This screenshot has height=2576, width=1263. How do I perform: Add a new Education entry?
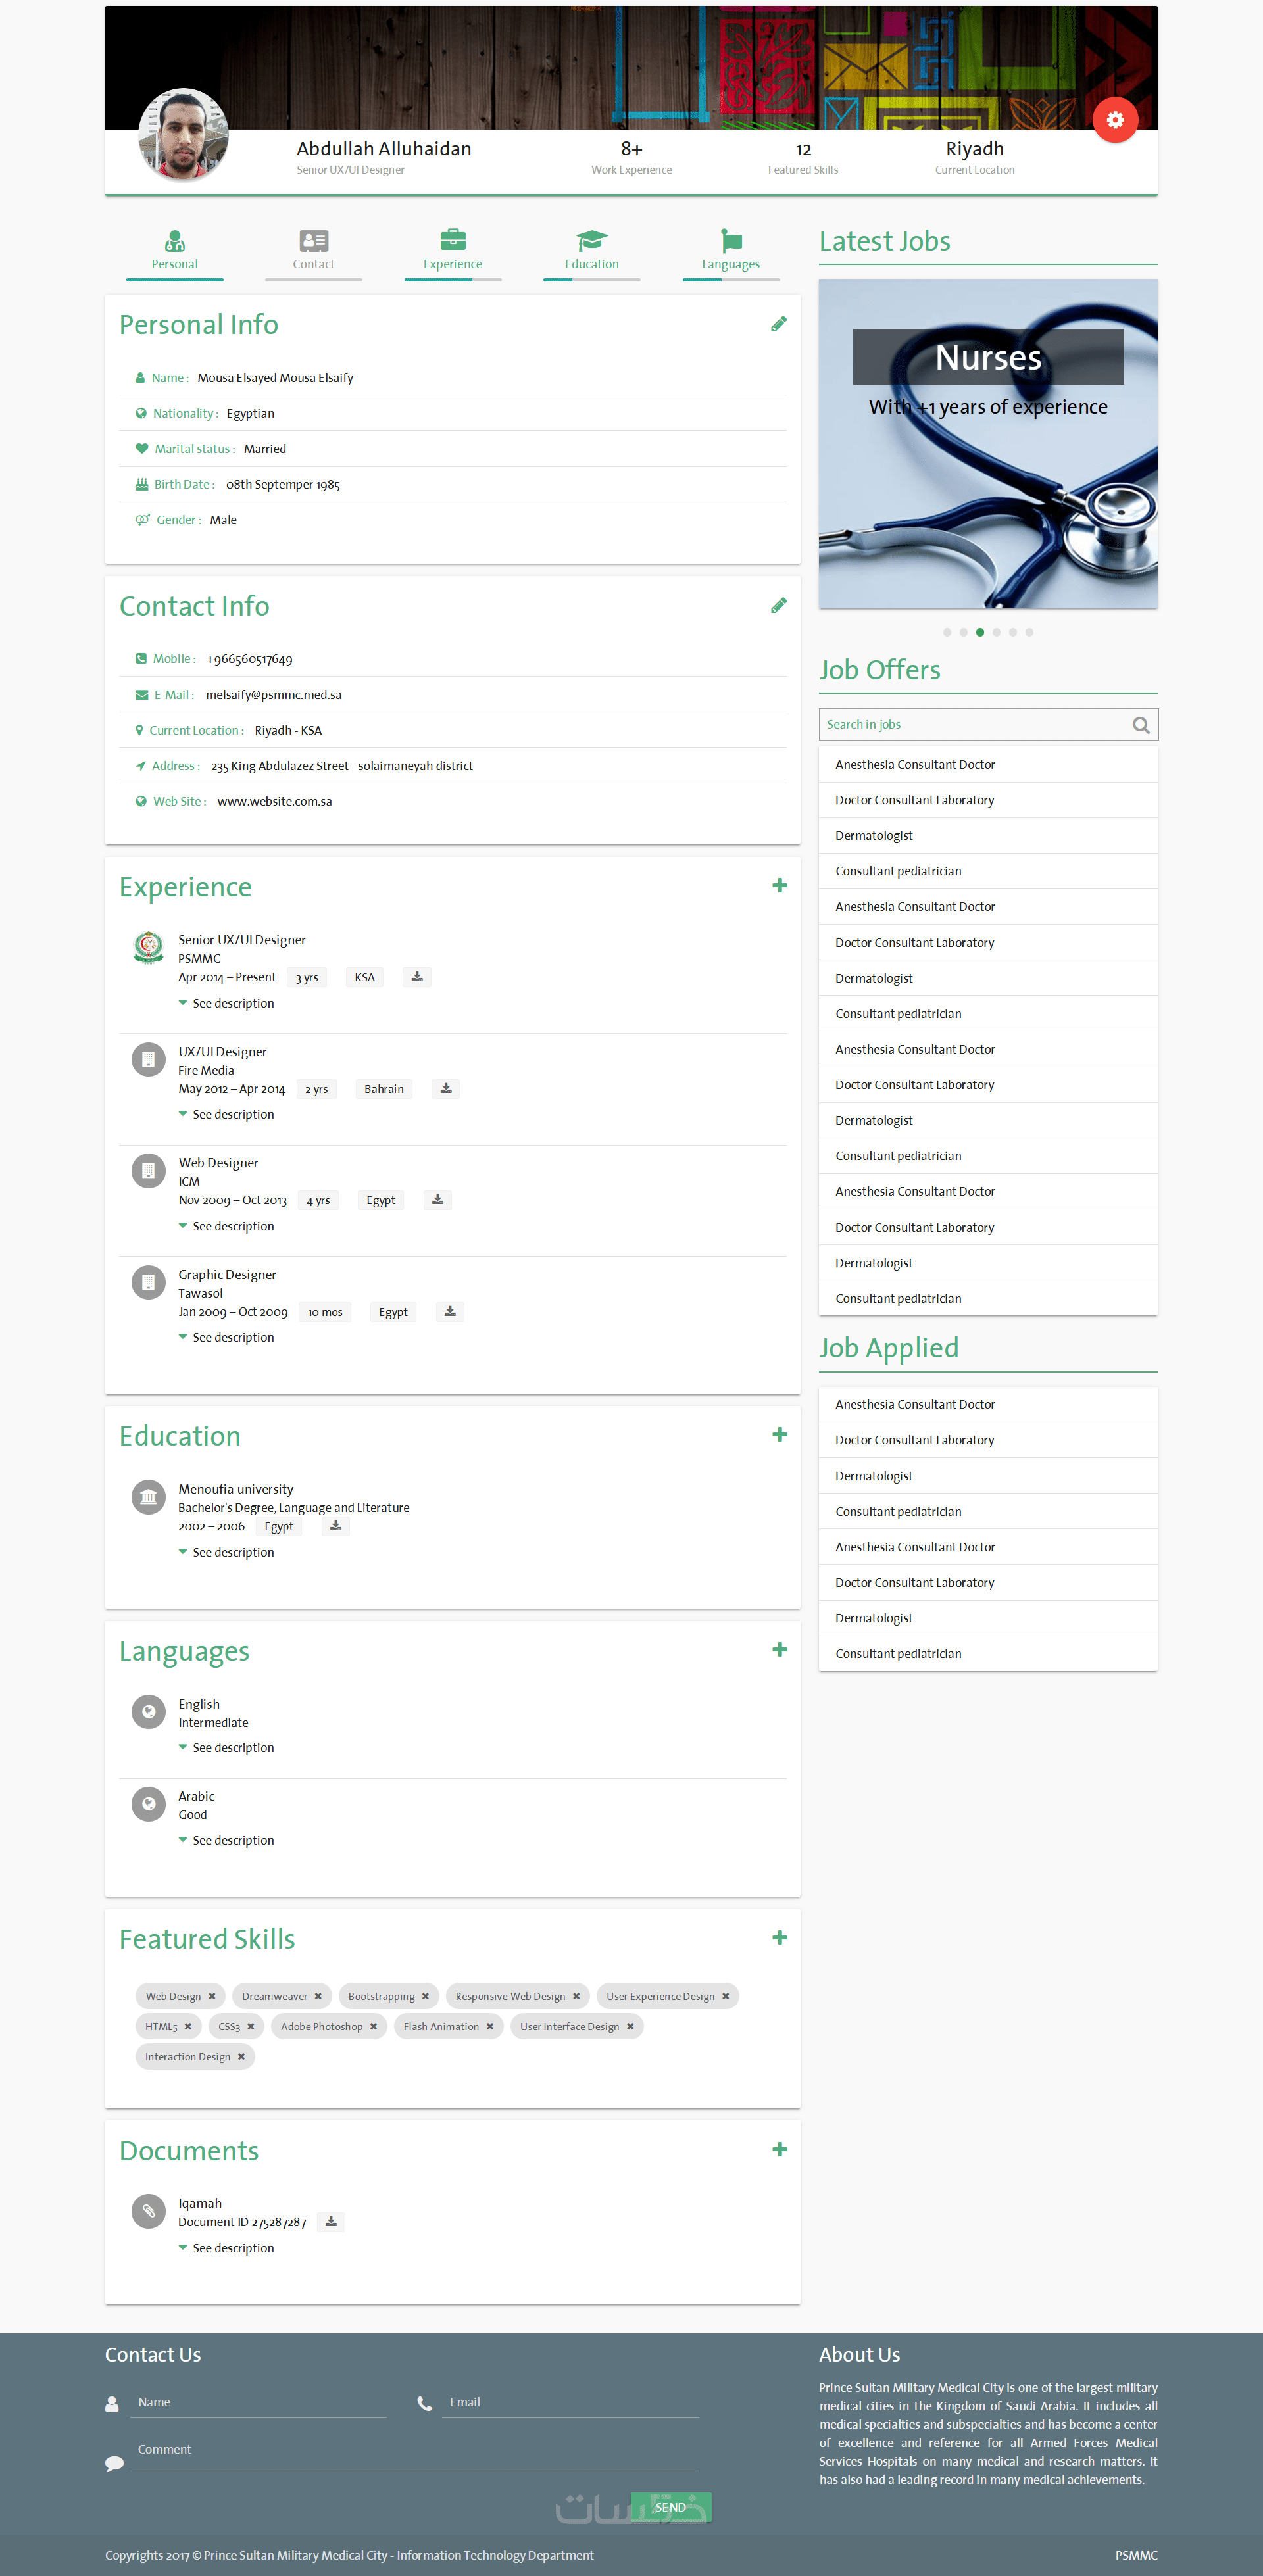pyautogui.click(x=779, y=1435)
